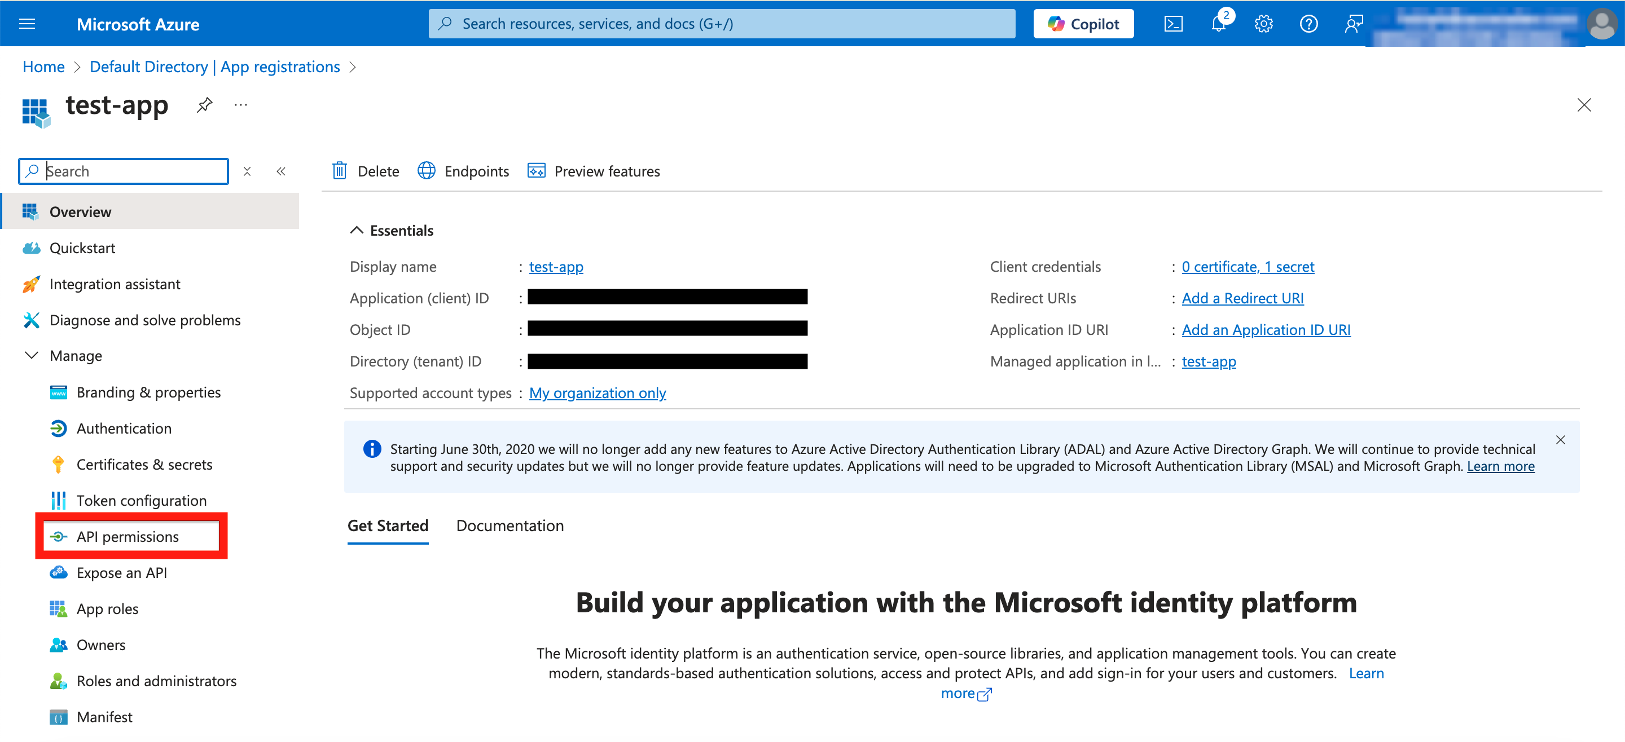The image size is (1625, 742).
Task: Click the Branding & properties icon
Action: pos(59,393)
